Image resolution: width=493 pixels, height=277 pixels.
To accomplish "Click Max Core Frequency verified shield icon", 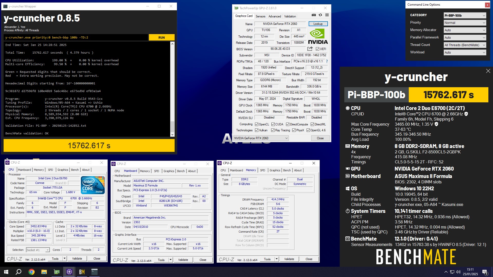I will 436,124.
